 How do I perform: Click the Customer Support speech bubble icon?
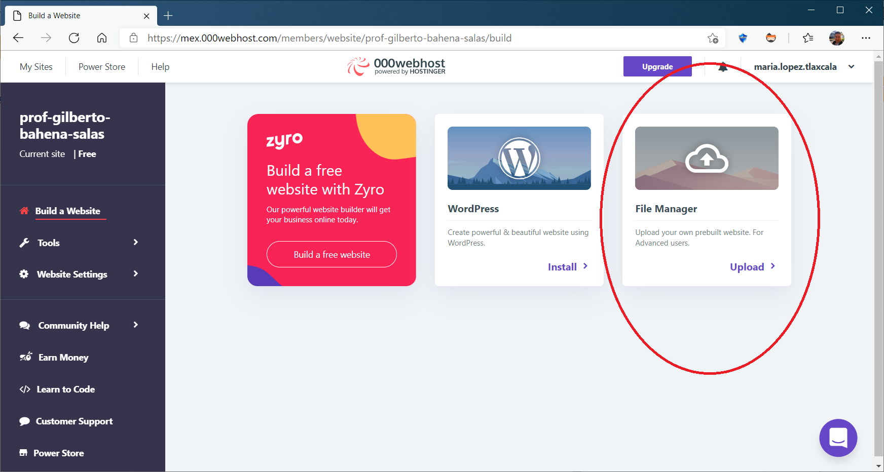pos(24,421)
